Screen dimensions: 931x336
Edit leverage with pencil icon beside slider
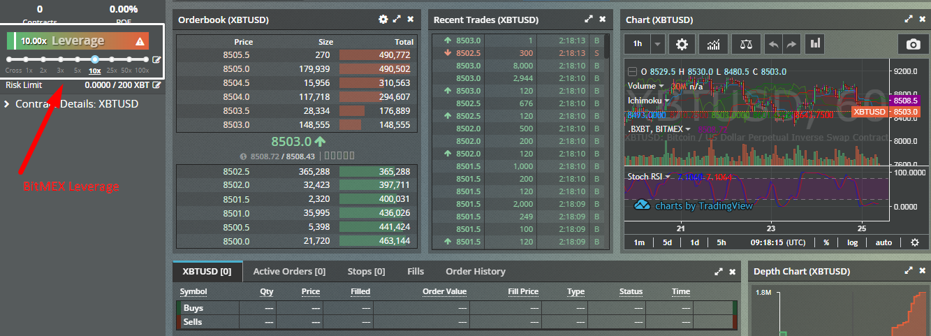click(x=156, y=60)
